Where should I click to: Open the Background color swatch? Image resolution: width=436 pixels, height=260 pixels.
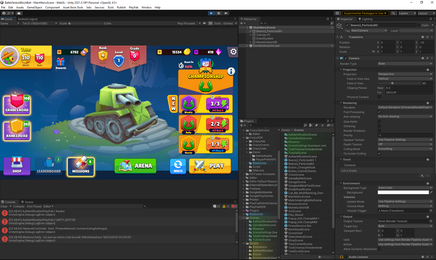coord(403,192)
